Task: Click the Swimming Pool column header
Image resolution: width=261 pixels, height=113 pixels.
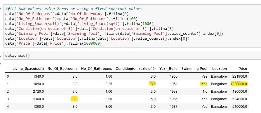Action: pos(194,69)
